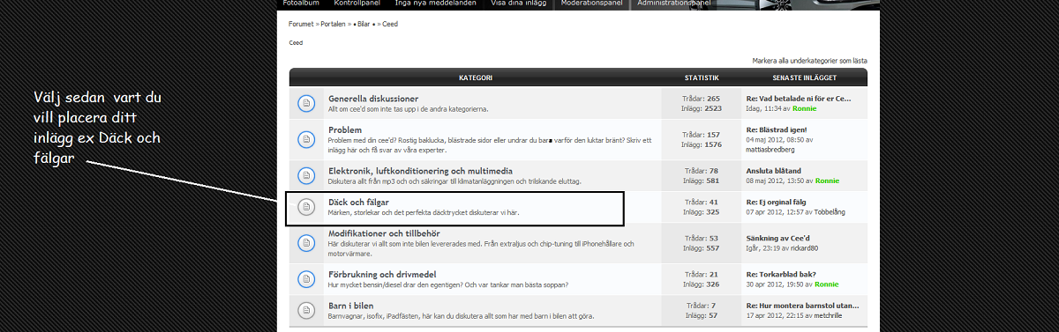
Task: Open latest post Re: Hur montera barnstol utan…
Action: (802, 306)
